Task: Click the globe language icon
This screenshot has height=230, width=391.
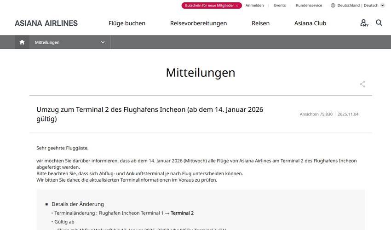Action: click(333, 6)
